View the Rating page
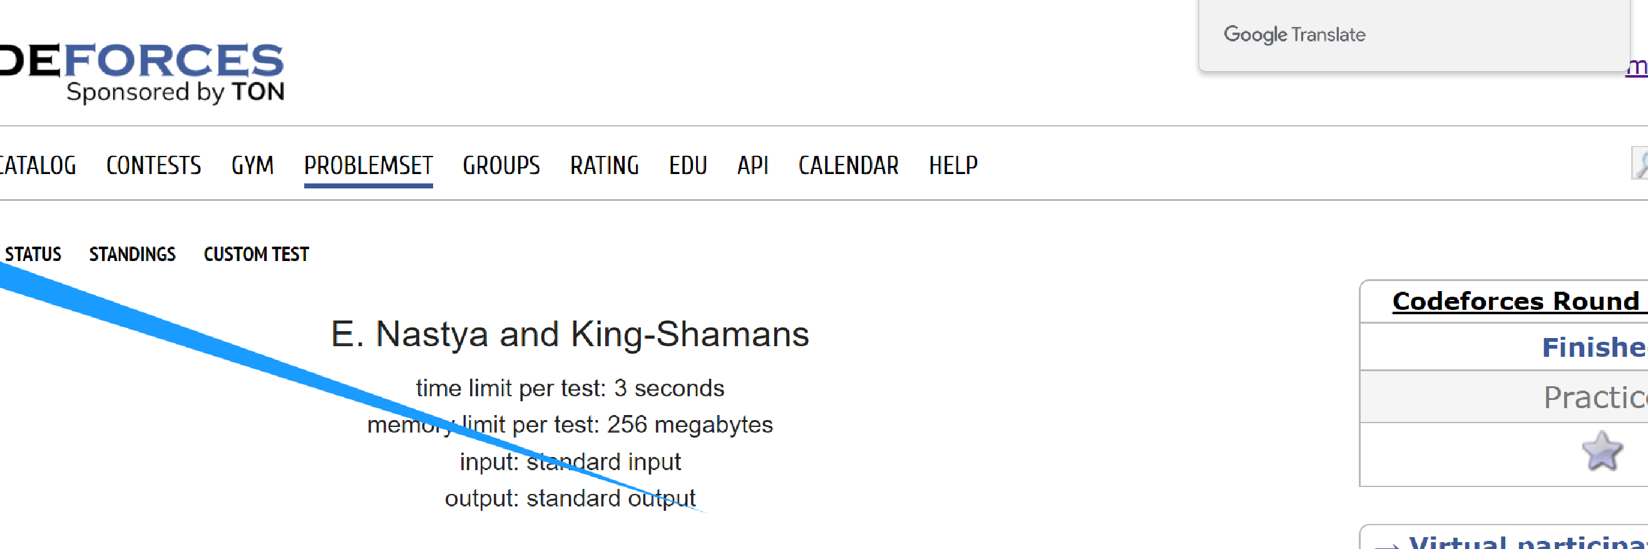Image resolution: width=1648 pixels, height=549 pixels. (x=604, y=165)
